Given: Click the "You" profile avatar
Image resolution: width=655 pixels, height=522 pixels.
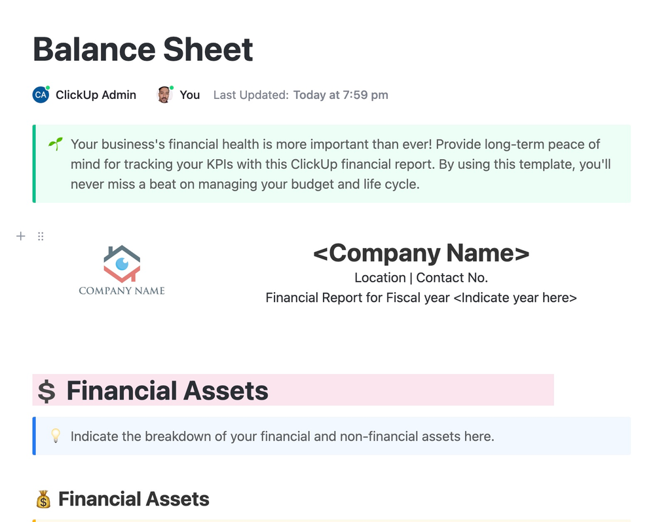Looking at the screenshot, I should coord(163,94).
